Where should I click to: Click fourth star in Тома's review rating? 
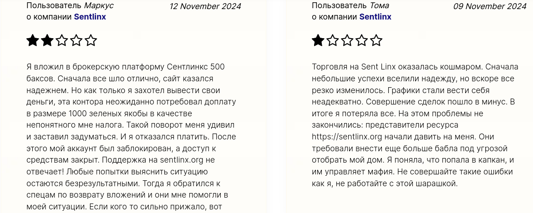click(362, 41)
